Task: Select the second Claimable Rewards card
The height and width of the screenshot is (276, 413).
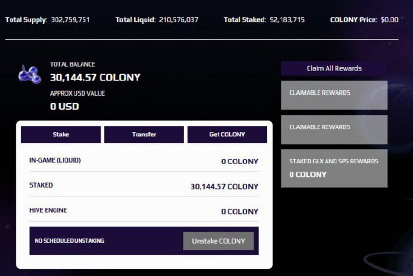Action: coord(334,130)
